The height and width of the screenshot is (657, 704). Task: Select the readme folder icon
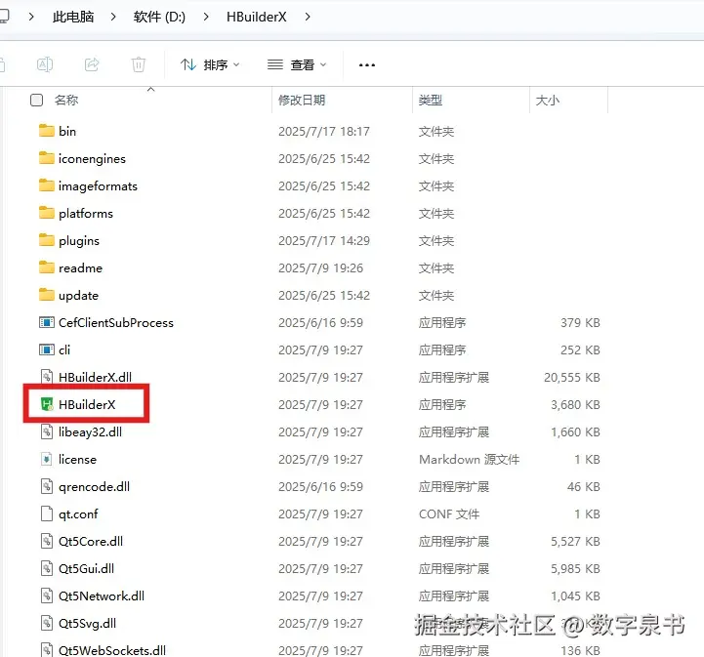(x=46, y=267)
